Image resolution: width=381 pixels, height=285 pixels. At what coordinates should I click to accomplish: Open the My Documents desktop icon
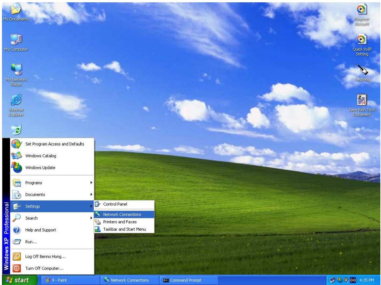(x=16, y=12)
